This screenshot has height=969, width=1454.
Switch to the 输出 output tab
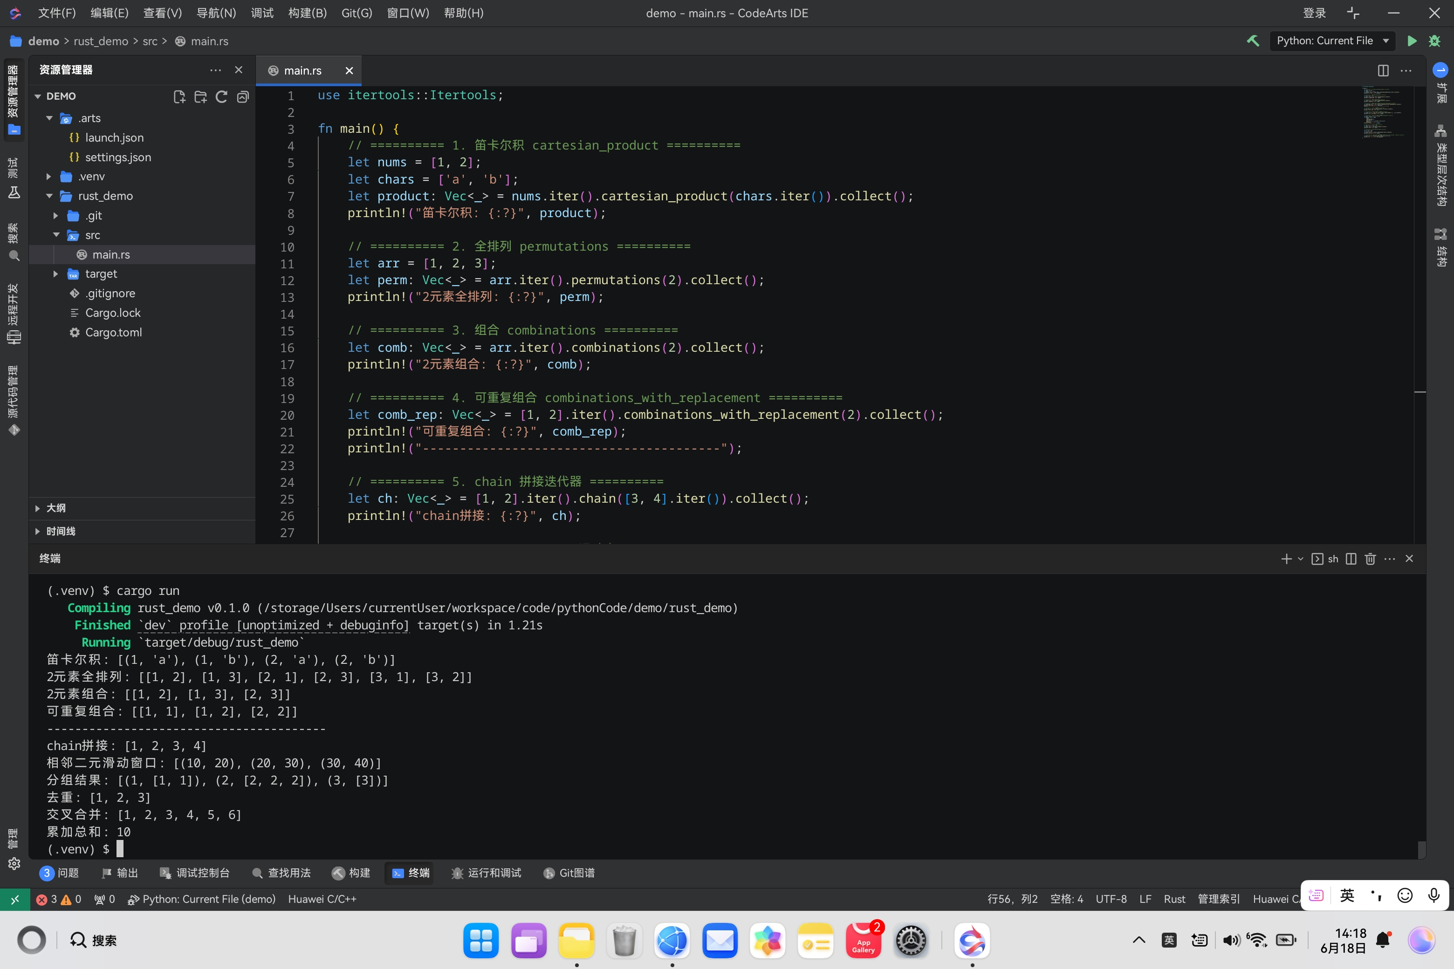point(120,873)
